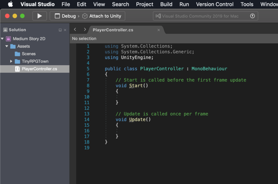Open the Debug configuration selector
Screen dimensions: 278x184
coord(65,16)
